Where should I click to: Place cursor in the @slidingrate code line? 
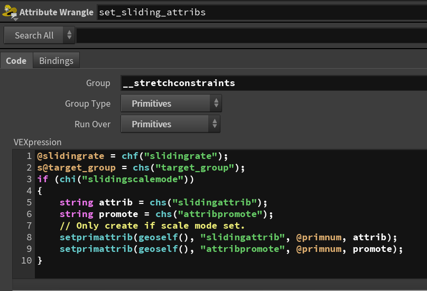132,156
